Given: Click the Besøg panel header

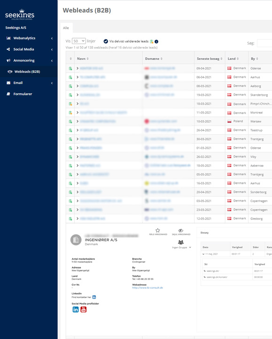Looking at the screenshot, I should click(204, 233).
